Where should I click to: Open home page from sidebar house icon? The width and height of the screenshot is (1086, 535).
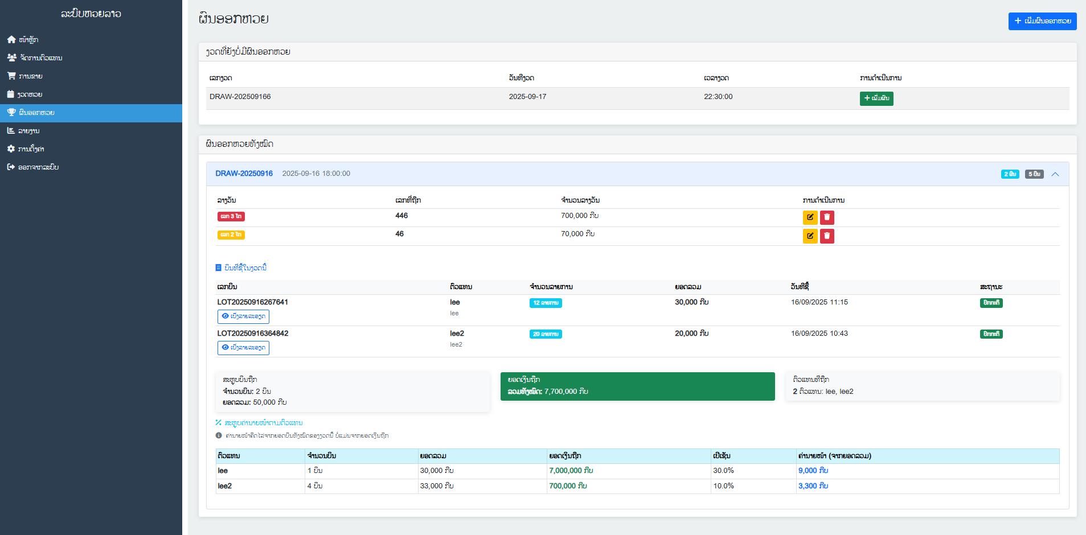[11, 40]
